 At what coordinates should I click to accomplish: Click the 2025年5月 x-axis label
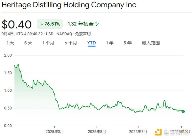97,131
